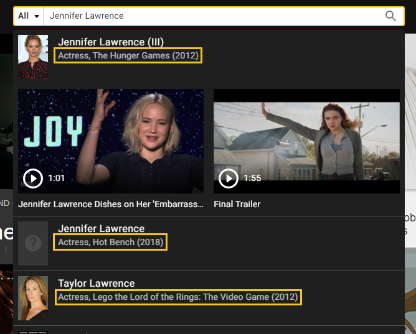Click 'Jennifer Lawrence Dishes on Her' video title
The width and height of the screenshot is (416, 334).
(x=111, y=204)
